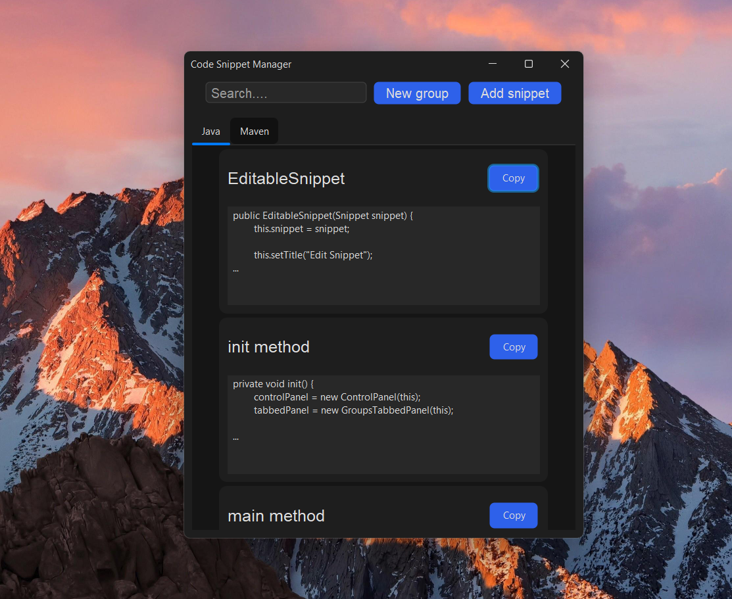This screenshot has width=732, height=599.
Task: Click line 'public EditableSnippet(Snippet snippet) {'
Action: coord(322,216)
